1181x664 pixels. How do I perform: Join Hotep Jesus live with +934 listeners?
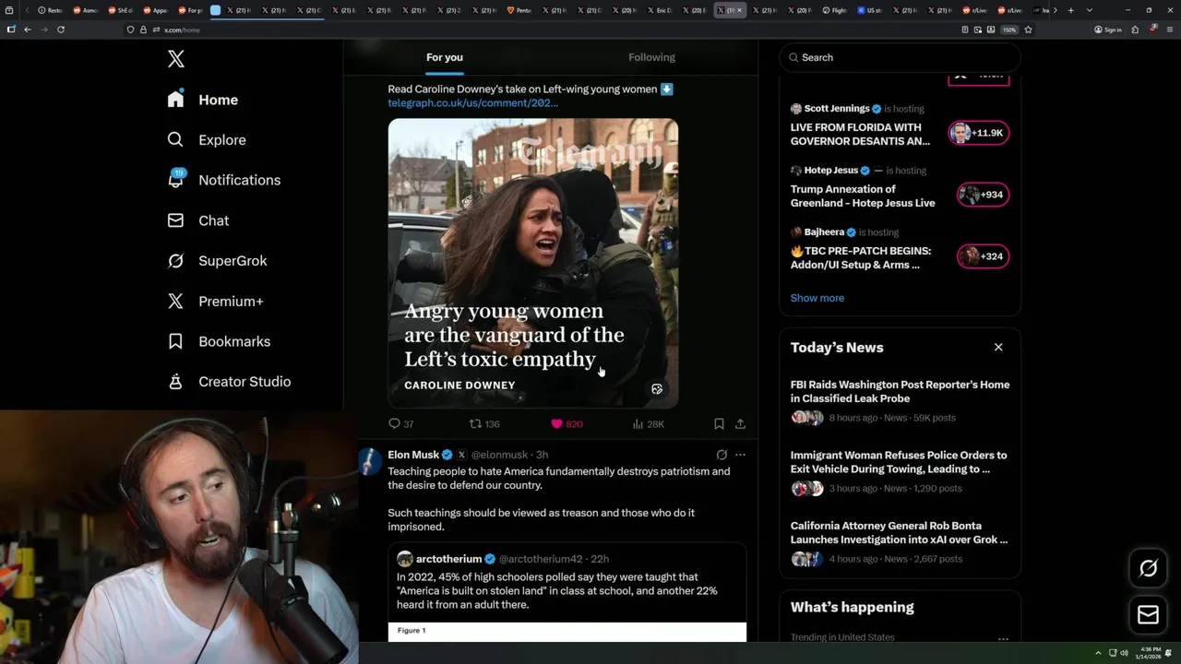coord(983,195)
